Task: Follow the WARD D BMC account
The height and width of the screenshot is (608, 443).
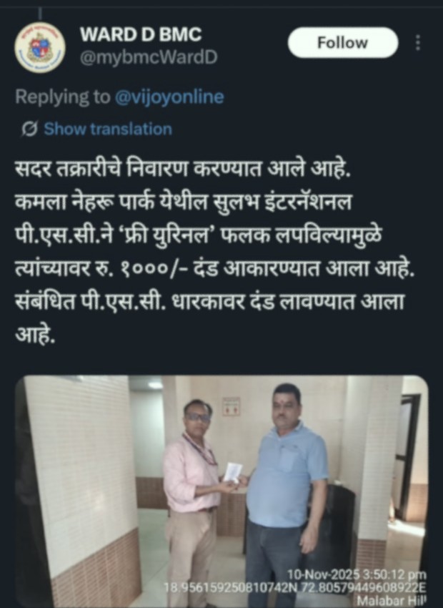Action: coord(343,43)
